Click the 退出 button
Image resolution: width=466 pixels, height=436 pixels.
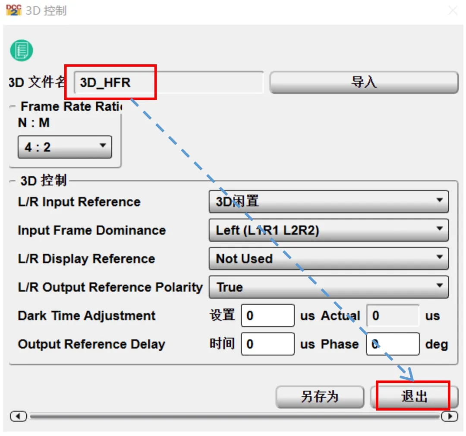coord(414,396)
